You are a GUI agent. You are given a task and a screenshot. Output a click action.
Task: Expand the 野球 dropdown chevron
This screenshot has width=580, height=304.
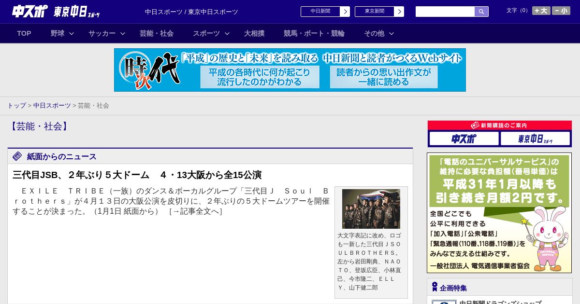[x=72, y=33]
